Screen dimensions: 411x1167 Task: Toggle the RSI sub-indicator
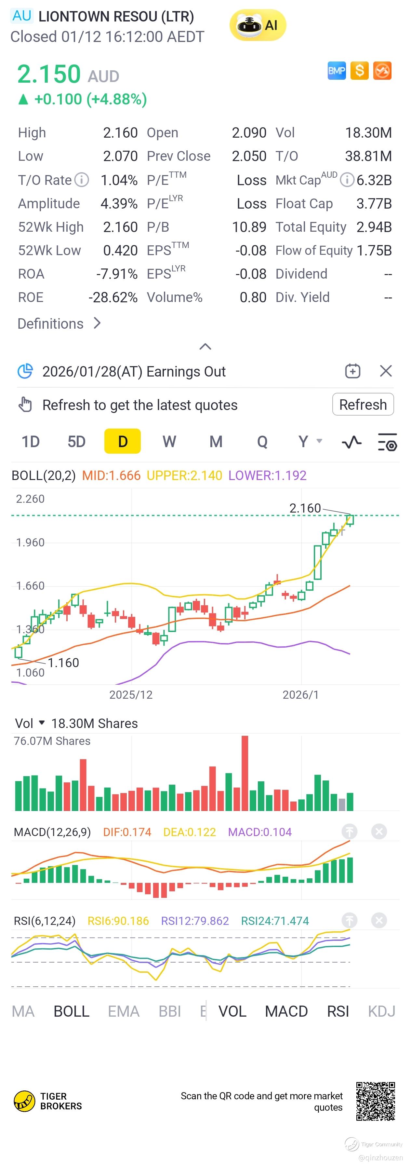click(338, 1011)
